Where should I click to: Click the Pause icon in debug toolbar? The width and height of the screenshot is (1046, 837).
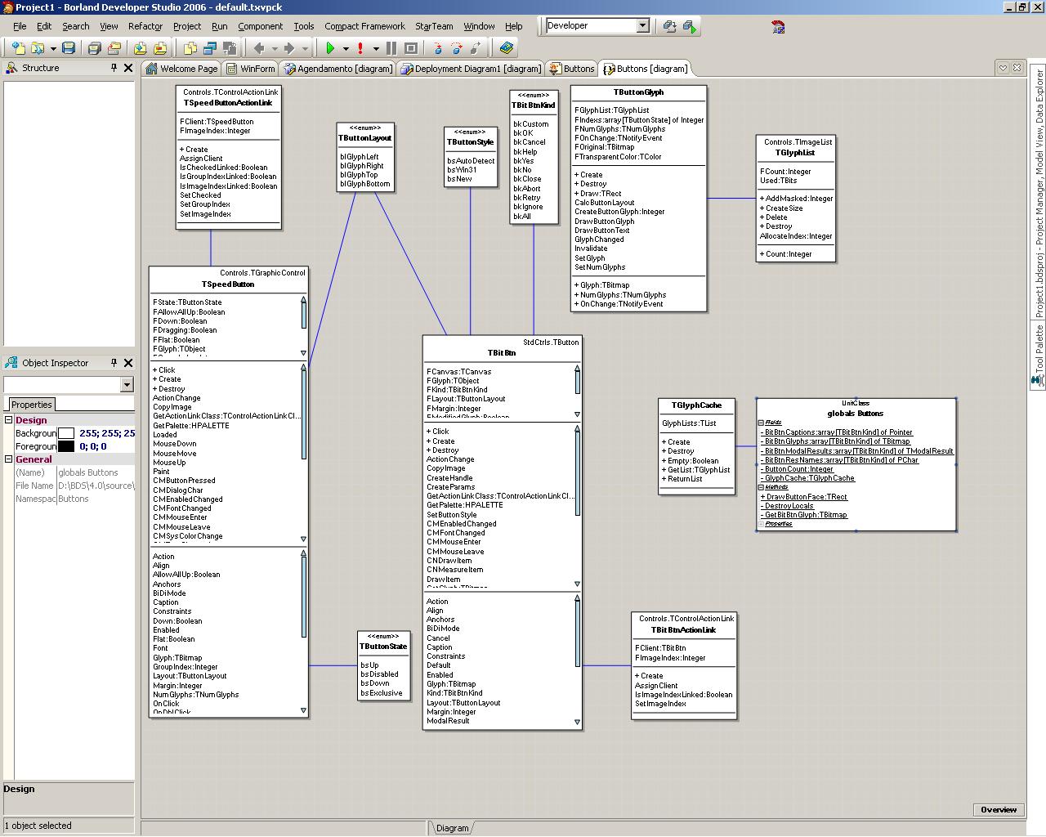[x=391, y=48]
